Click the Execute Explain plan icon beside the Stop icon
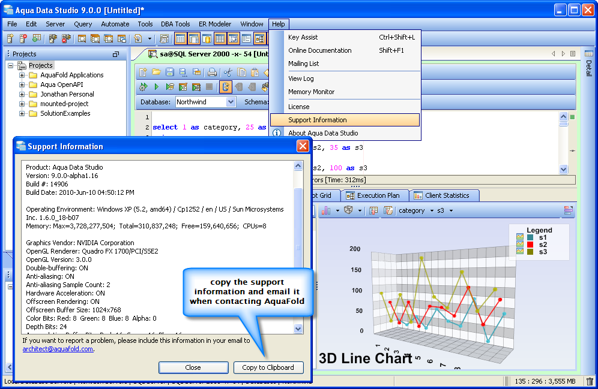598x389 pixels. [x=196, y=87]
